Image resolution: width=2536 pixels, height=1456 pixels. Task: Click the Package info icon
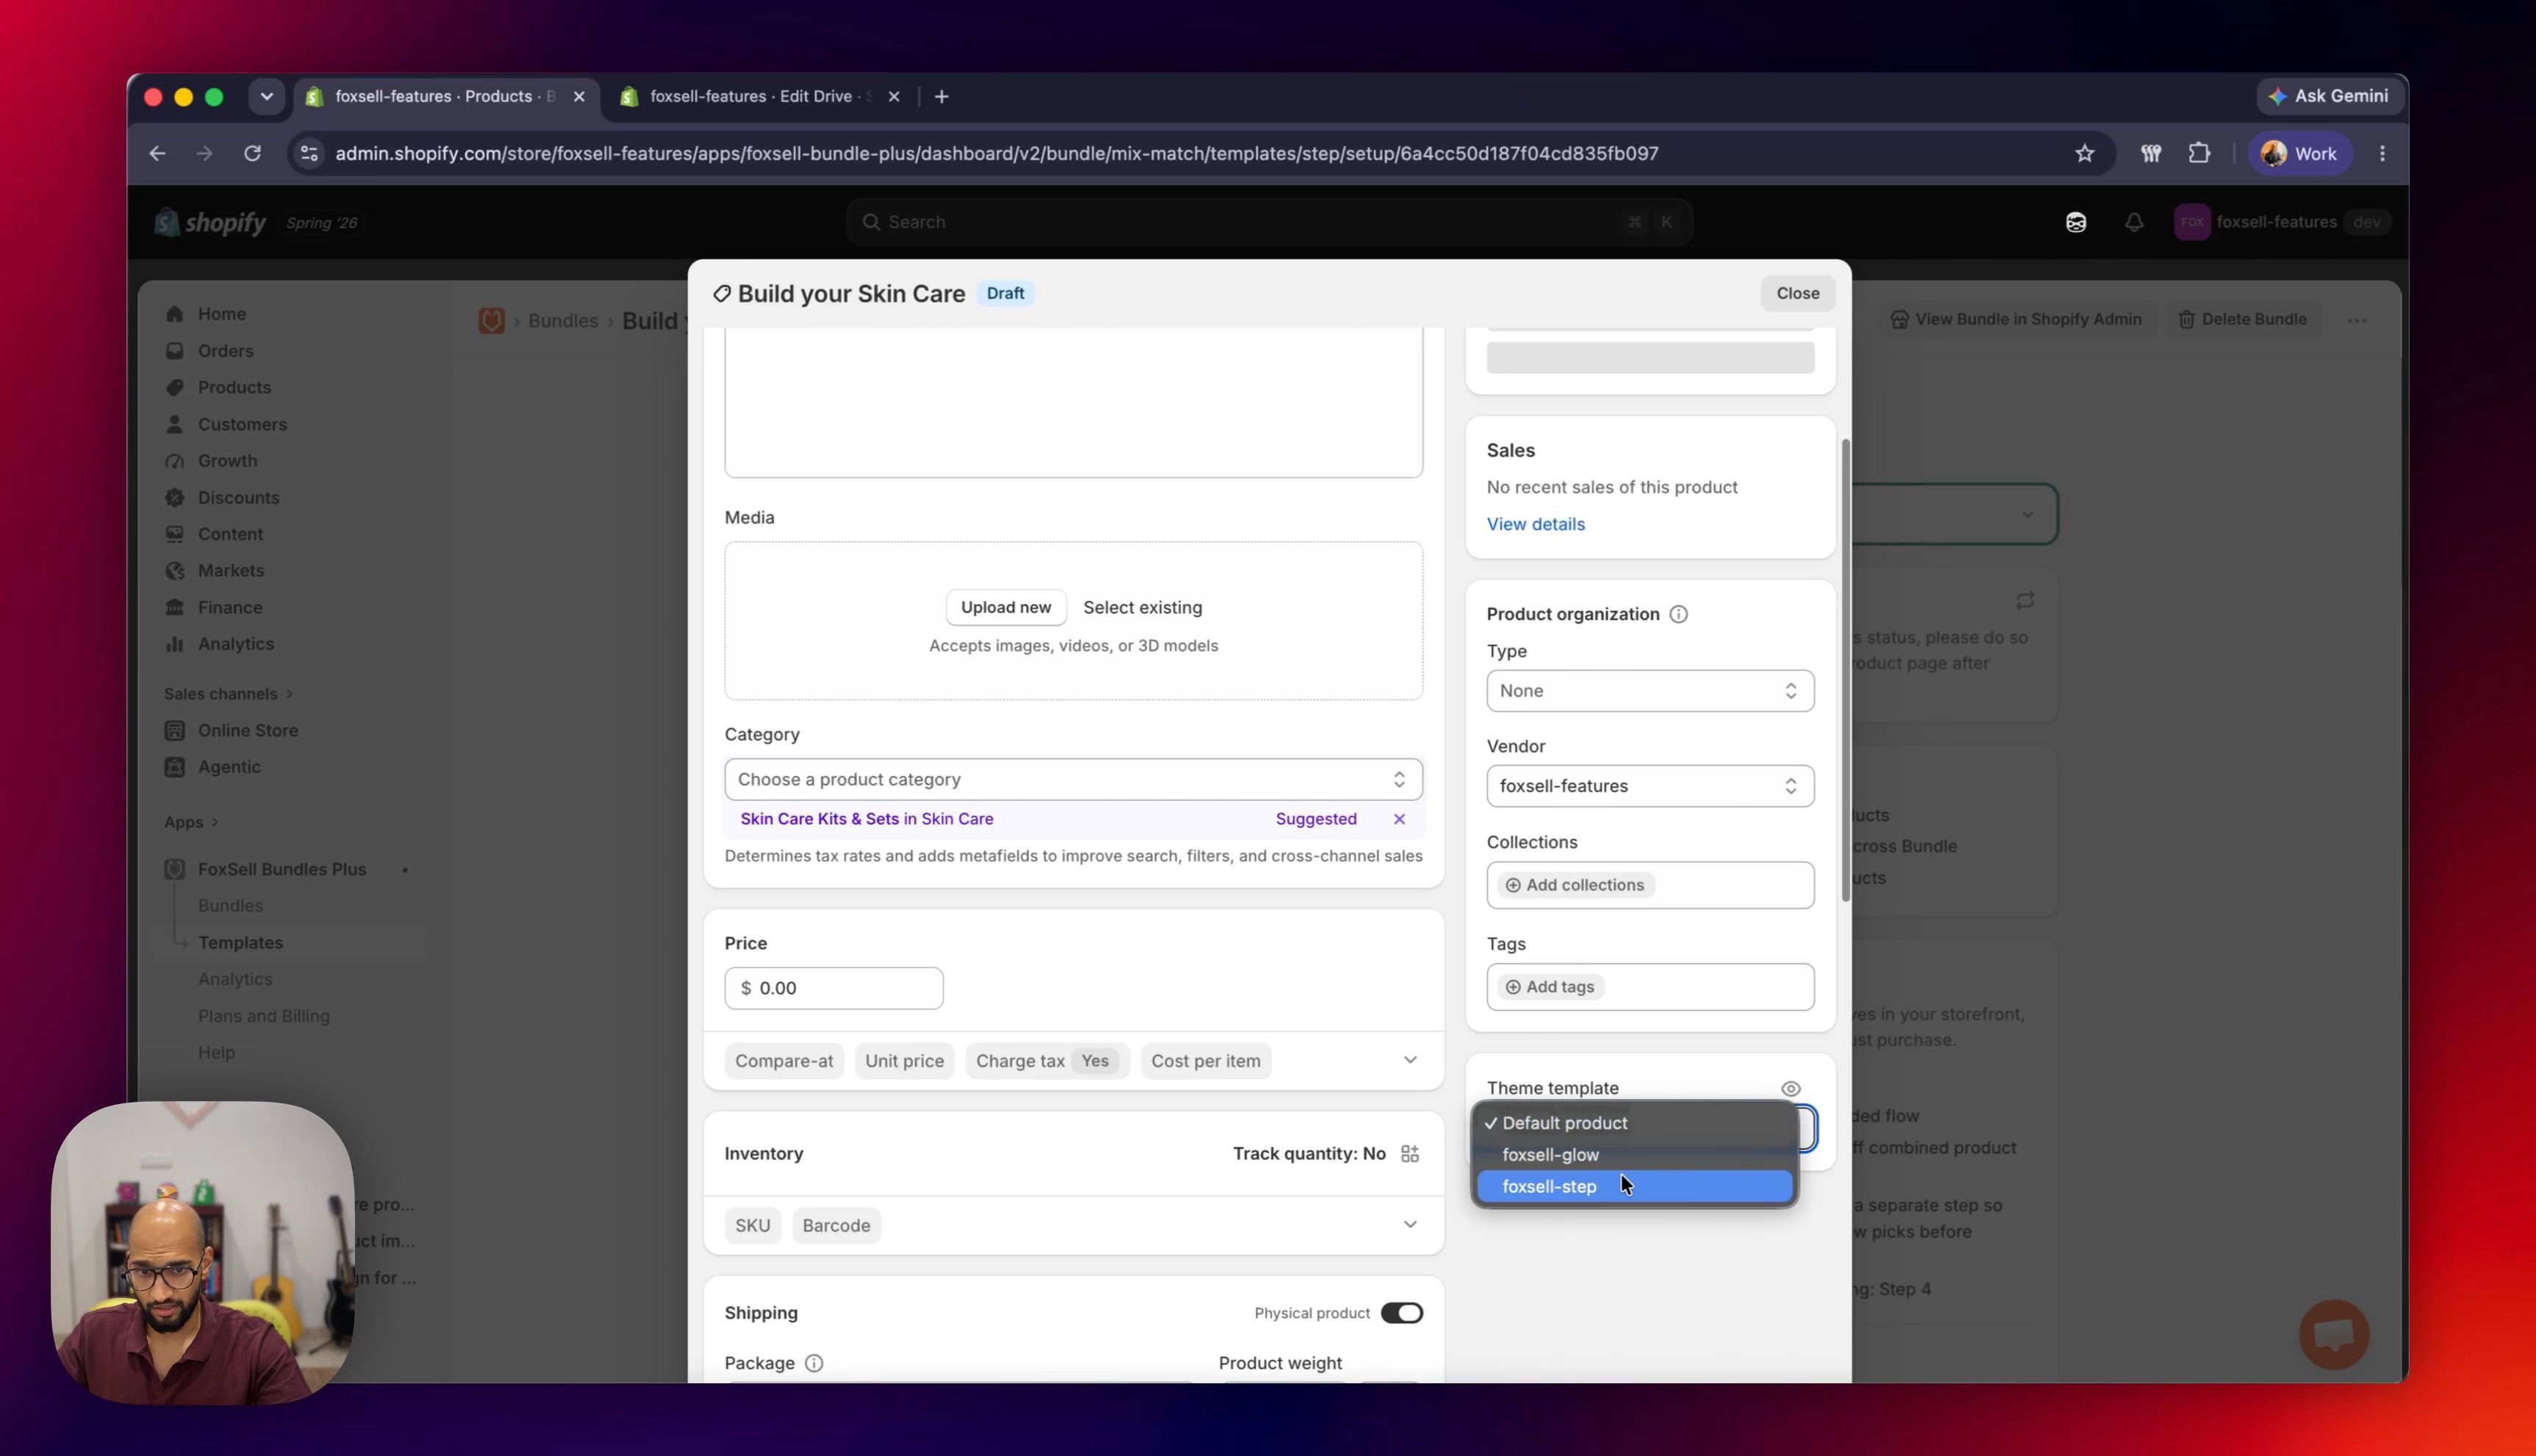(x=814, y=1363)
